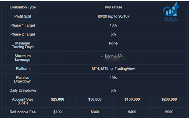The height and width of the screenshot is (118, 189).
Task: Click the MT4, MT5, or TradingView text
Action: [x=113, y=68]
